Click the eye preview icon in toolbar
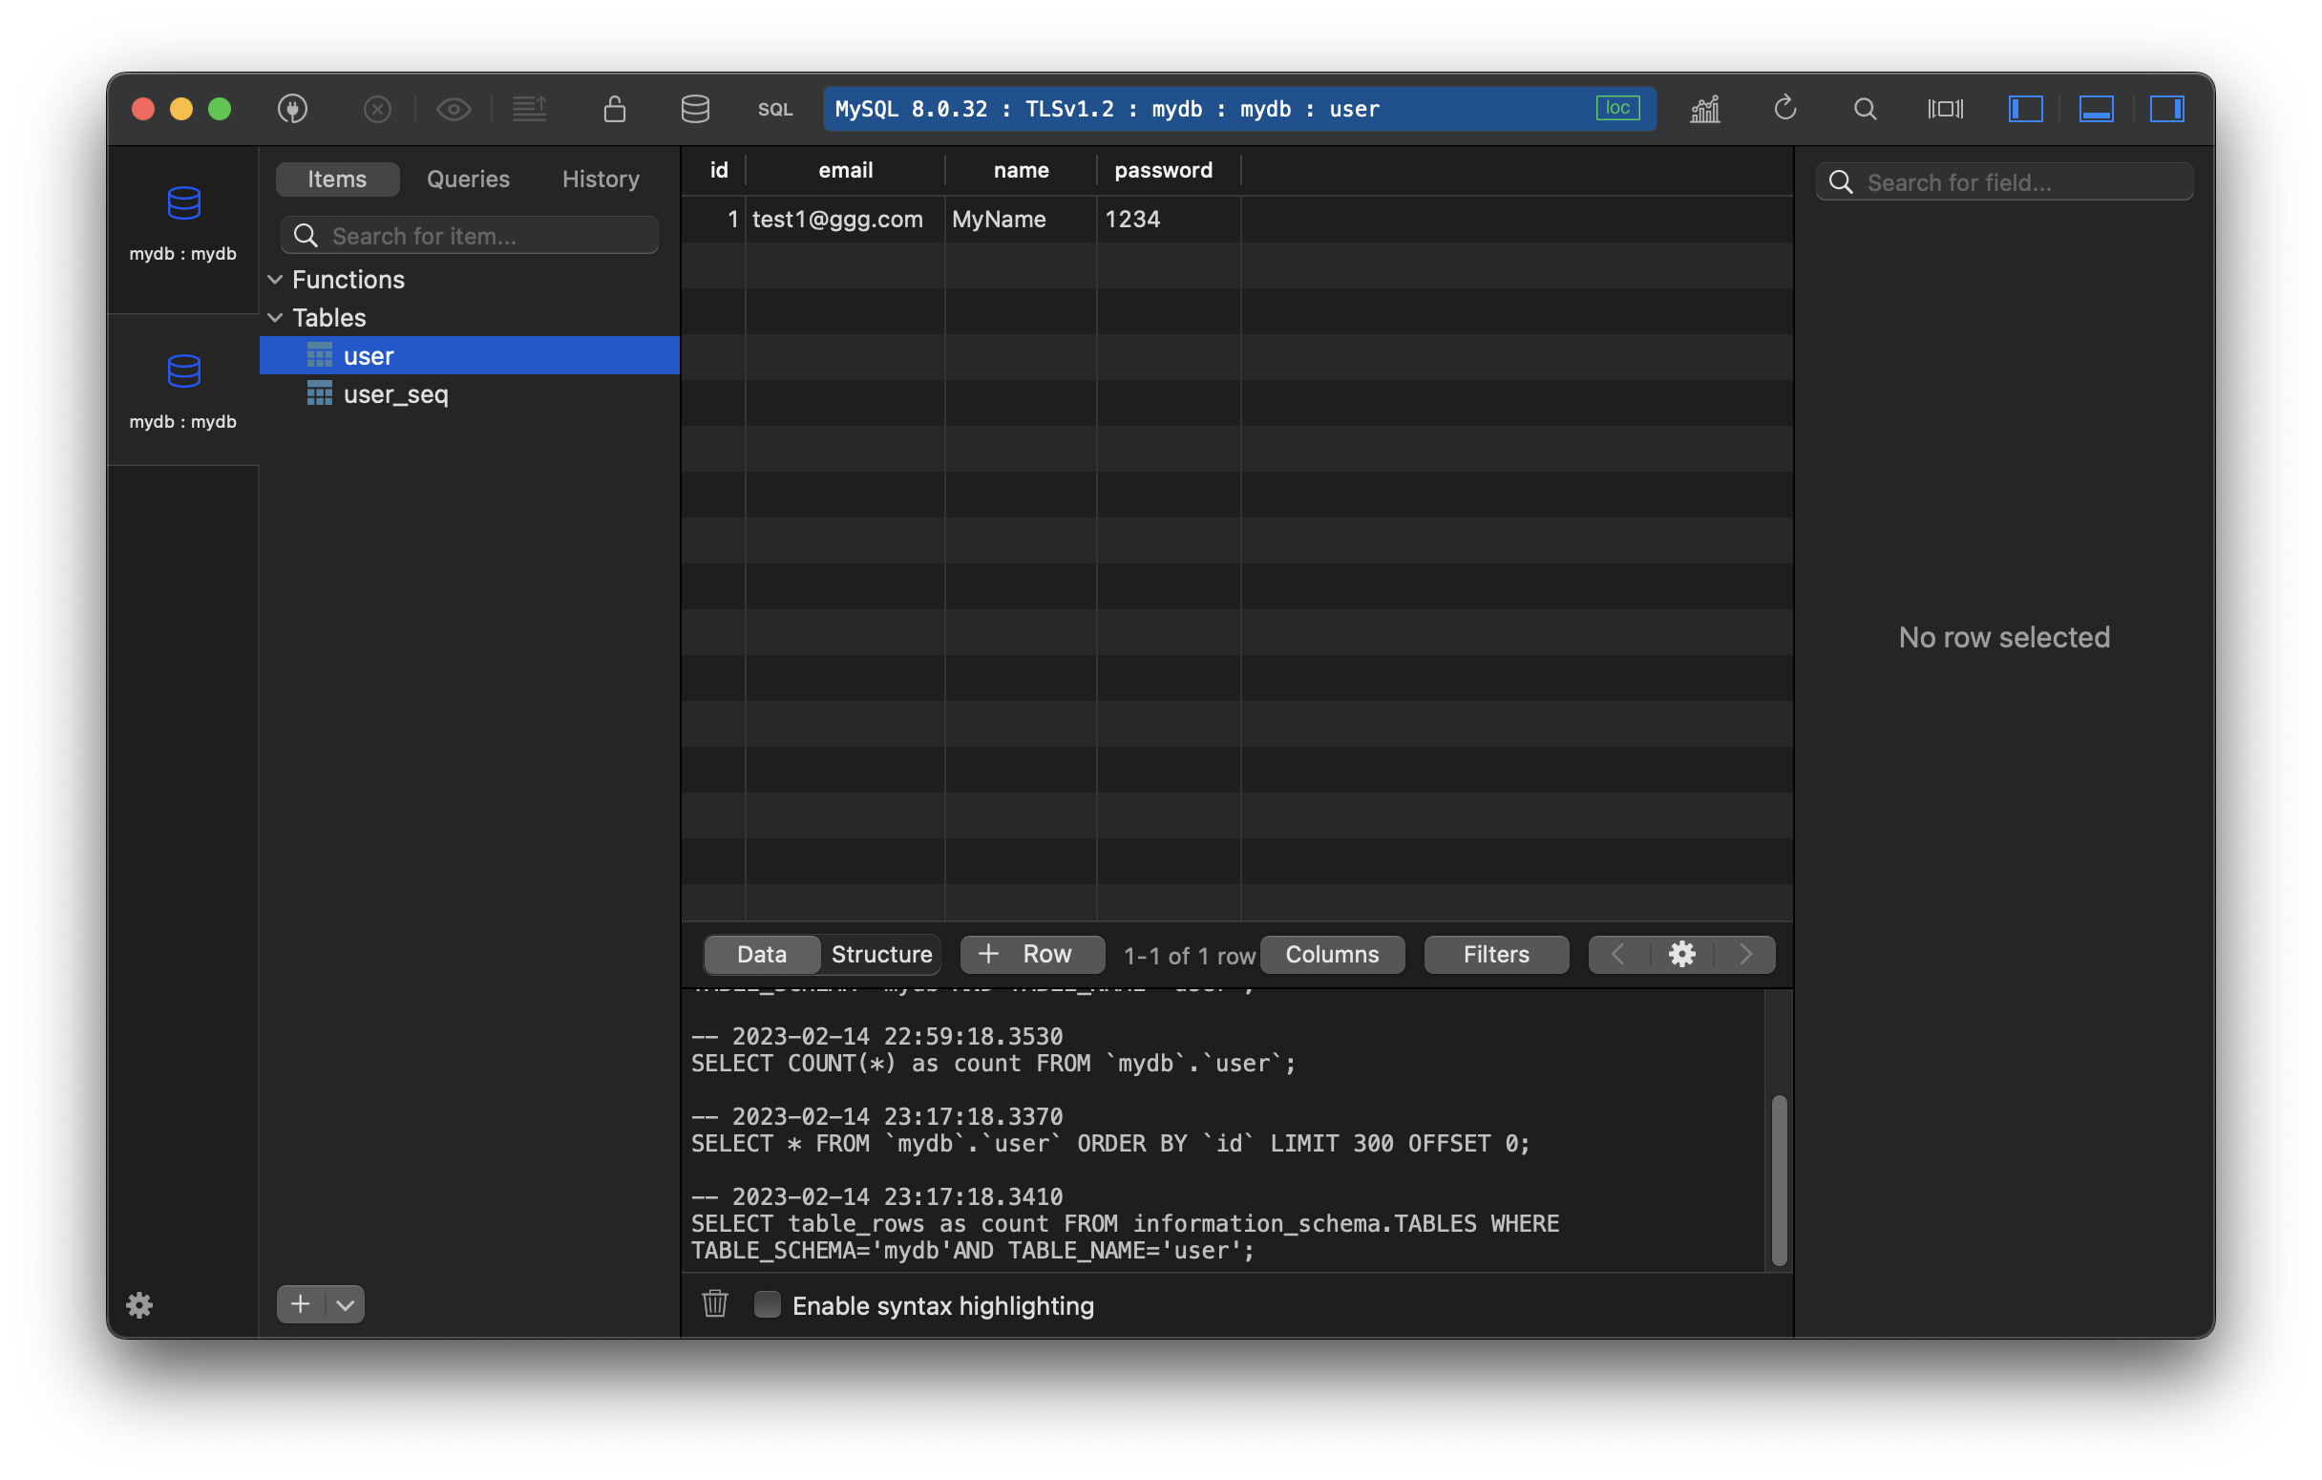The width and height of the screenshot is (2322, 1480). coord(454,109)
